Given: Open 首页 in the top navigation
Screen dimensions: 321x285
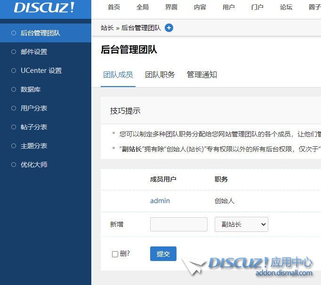Looking at the screenshot, I should 114,7.
